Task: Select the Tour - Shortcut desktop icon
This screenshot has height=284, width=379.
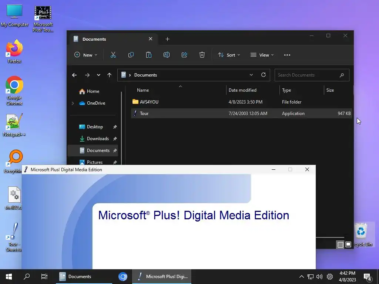Action: (x=14, y=237)
